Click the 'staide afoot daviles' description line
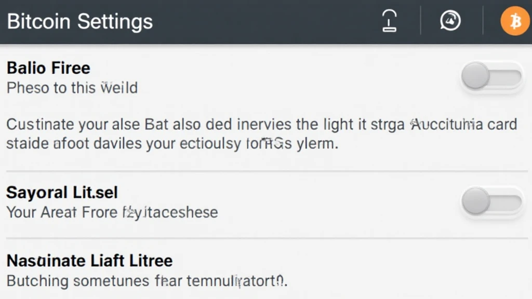This screenshot has width=532, height=299. click(171, 143)
